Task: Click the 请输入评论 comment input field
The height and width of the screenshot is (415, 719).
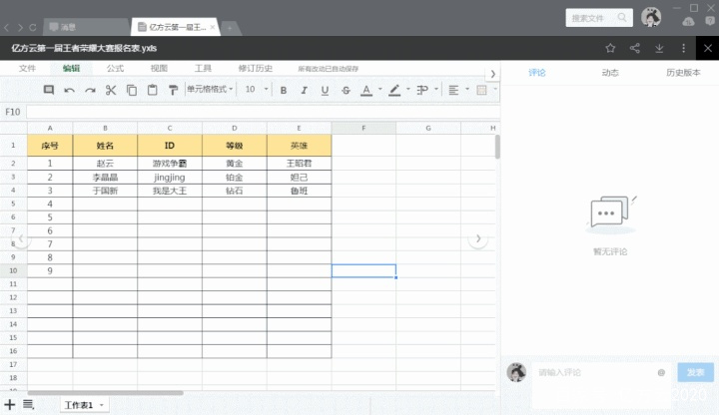Action: (598, 372)
